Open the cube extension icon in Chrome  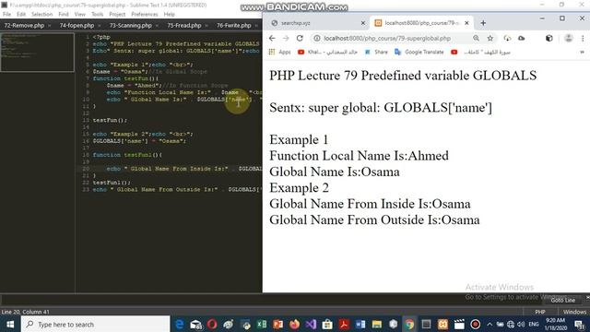tap(549, 38)
